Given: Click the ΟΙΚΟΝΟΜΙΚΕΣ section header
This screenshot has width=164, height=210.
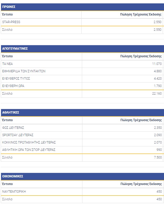Looking at the screenshot, I should point(13,176).
